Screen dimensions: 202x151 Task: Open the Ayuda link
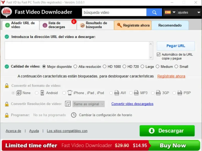pos(34,131)
